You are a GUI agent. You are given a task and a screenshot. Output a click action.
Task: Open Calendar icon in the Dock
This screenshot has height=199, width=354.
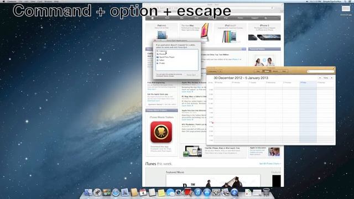coord(143,192)
